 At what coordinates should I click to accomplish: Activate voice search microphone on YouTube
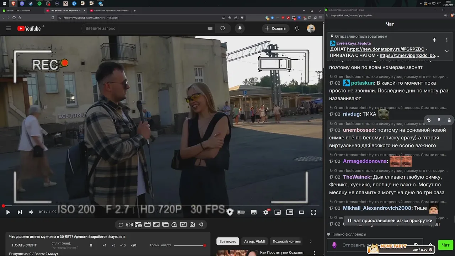(240, 28)
